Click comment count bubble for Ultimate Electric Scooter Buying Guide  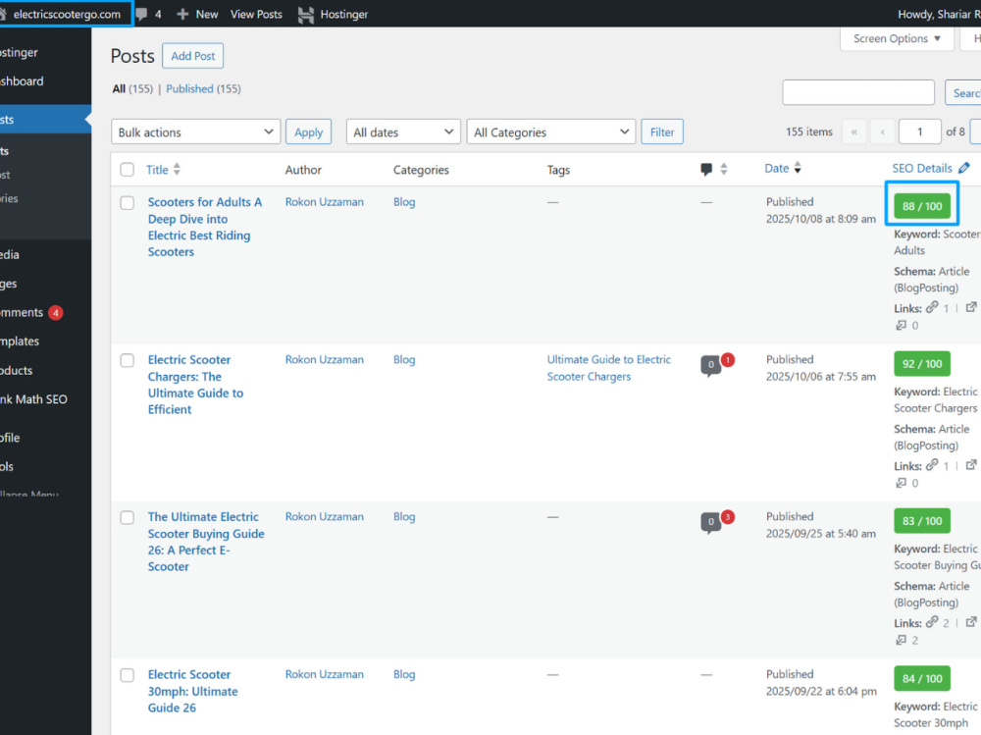point(710,522)
